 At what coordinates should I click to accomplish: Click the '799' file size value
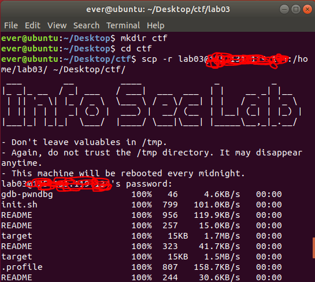tap(170, 205)
